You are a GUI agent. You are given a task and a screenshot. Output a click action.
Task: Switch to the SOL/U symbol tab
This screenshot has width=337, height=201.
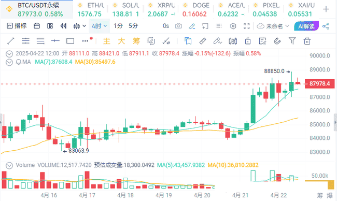(125, 9)
